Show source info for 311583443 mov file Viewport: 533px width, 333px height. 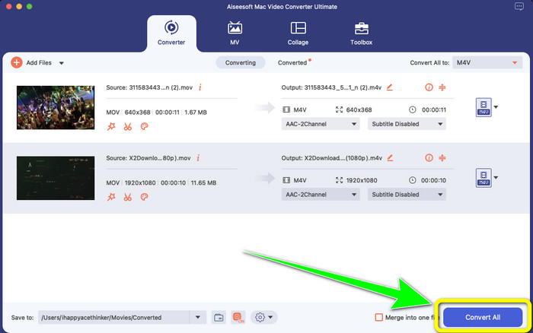[199, 87]
